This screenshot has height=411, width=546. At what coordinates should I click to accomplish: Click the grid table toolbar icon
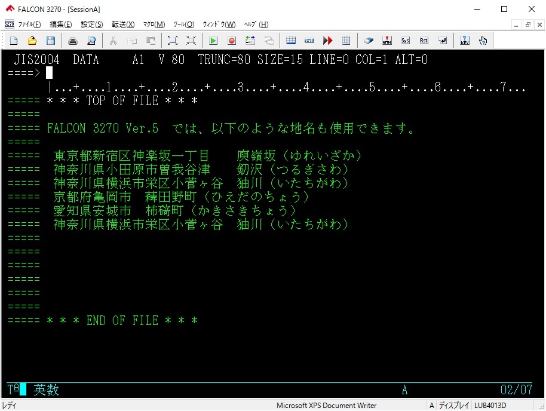(x=346, y=41)
